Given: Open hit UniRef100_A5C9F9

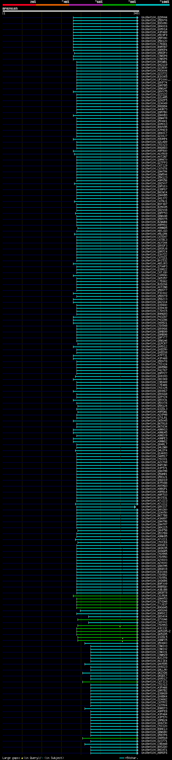Looking at the screenshot, I should tap(154, 35).
